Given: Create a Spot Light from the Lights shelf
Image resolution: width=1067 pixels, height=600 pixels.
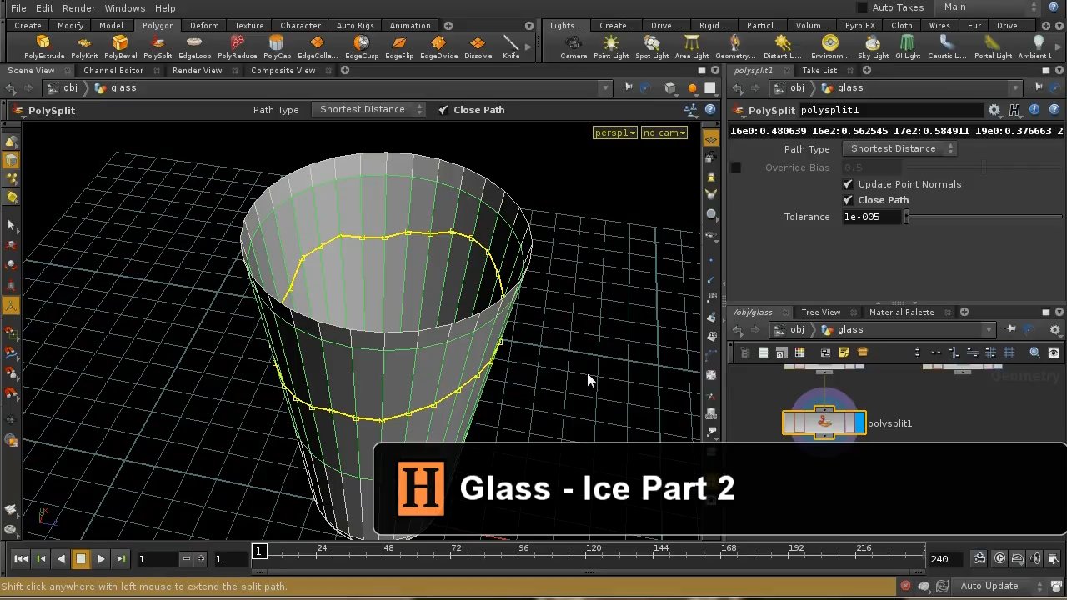Looking at the screenshot, I should 652,46.
